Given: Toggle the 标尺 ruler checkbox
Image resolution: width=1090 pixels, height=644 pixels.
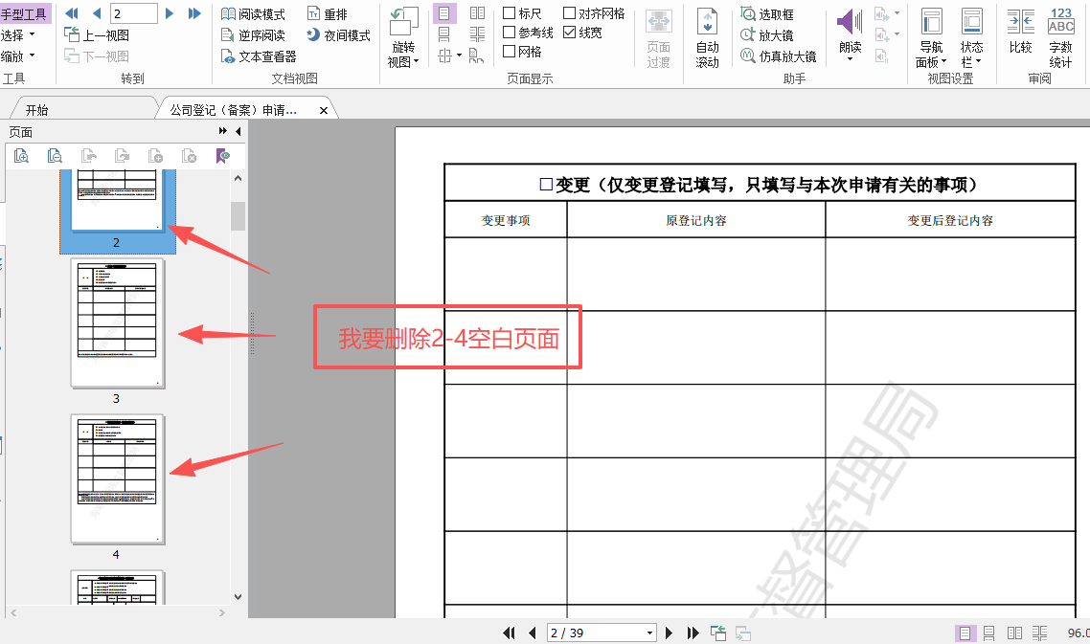Looking at the screenshot, I should click(x=509, y=13).
